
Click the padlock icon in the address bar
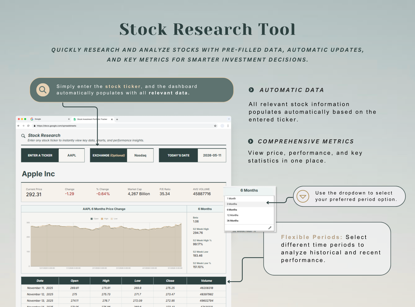tap(34, 126)
